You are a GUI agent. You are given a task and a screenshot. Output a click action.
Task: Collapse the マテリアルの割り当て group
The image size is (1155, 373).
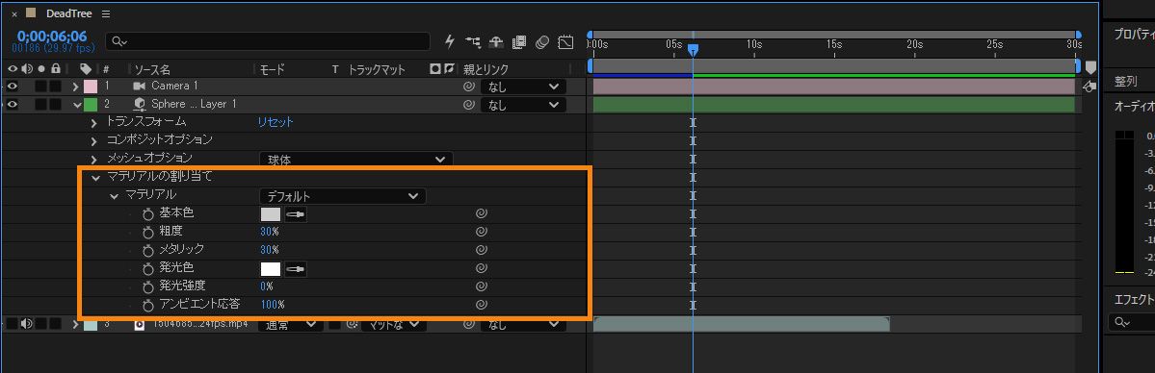(x=94, y=177)
